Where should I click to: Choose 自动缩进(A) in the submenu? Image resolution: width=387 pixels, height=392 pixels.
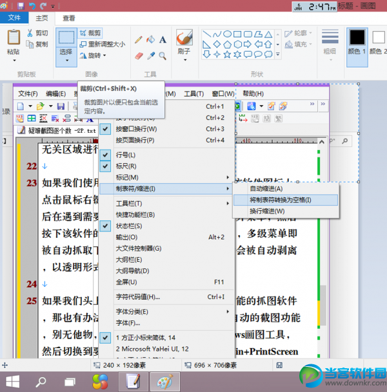(286, 189)
